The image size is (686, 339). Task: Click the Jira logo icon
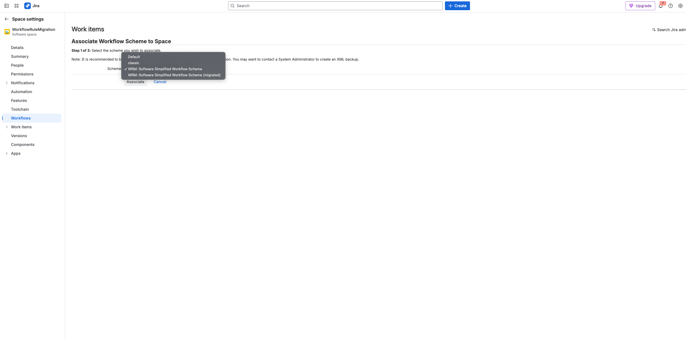tap(28, 6)
